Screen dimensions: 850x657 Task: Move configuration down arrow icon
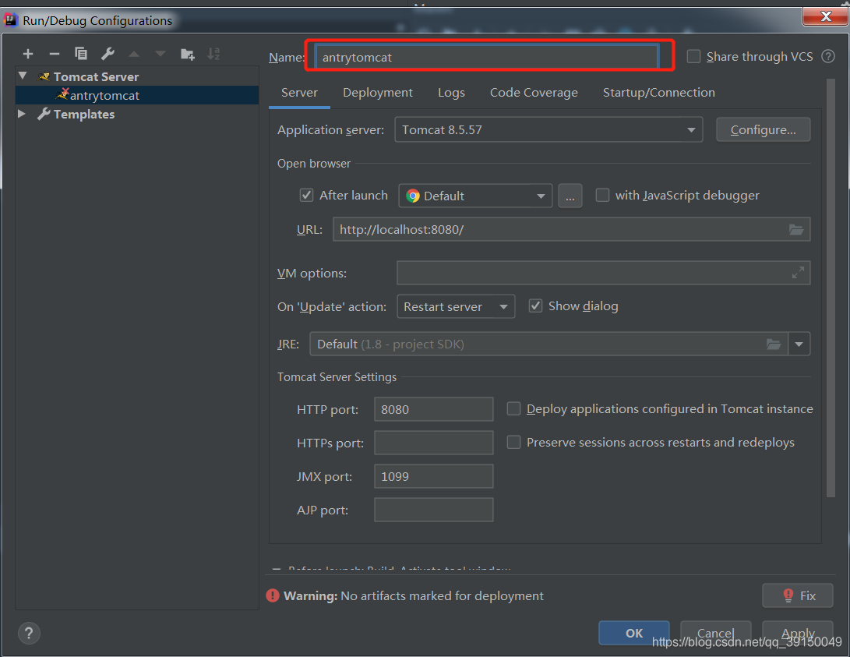point(160,54)
